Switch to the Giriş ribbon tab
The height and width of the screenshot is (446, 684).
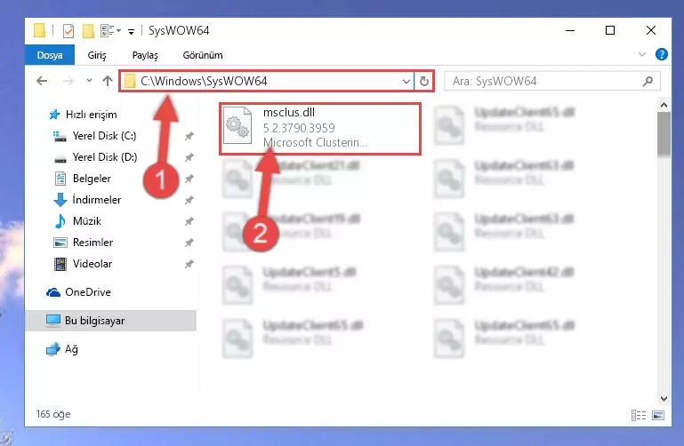pyautogui.click(x=97, y=55)
